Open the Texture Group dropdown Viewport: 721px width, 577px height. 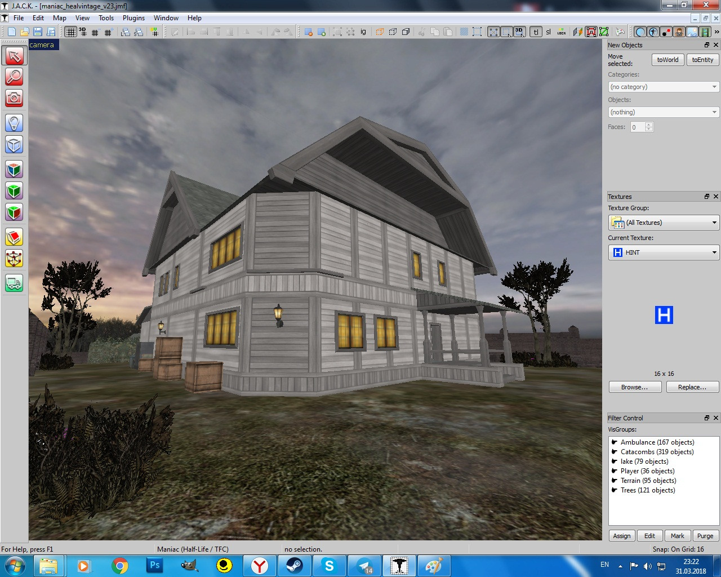click(664, 223)
